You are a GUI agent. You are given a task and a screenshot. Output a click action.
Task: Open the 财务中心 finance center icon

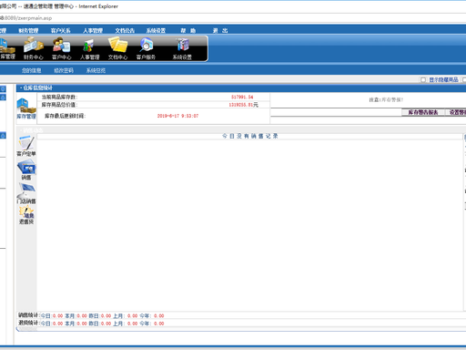click(34, 48)
